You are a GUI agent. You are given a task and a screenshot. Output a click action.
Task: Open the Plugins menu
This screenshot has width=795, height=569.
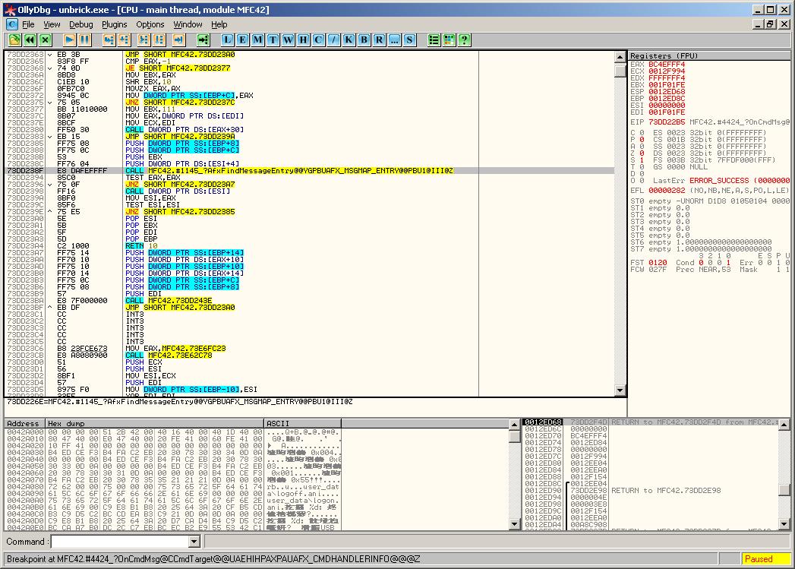(115, 24)
